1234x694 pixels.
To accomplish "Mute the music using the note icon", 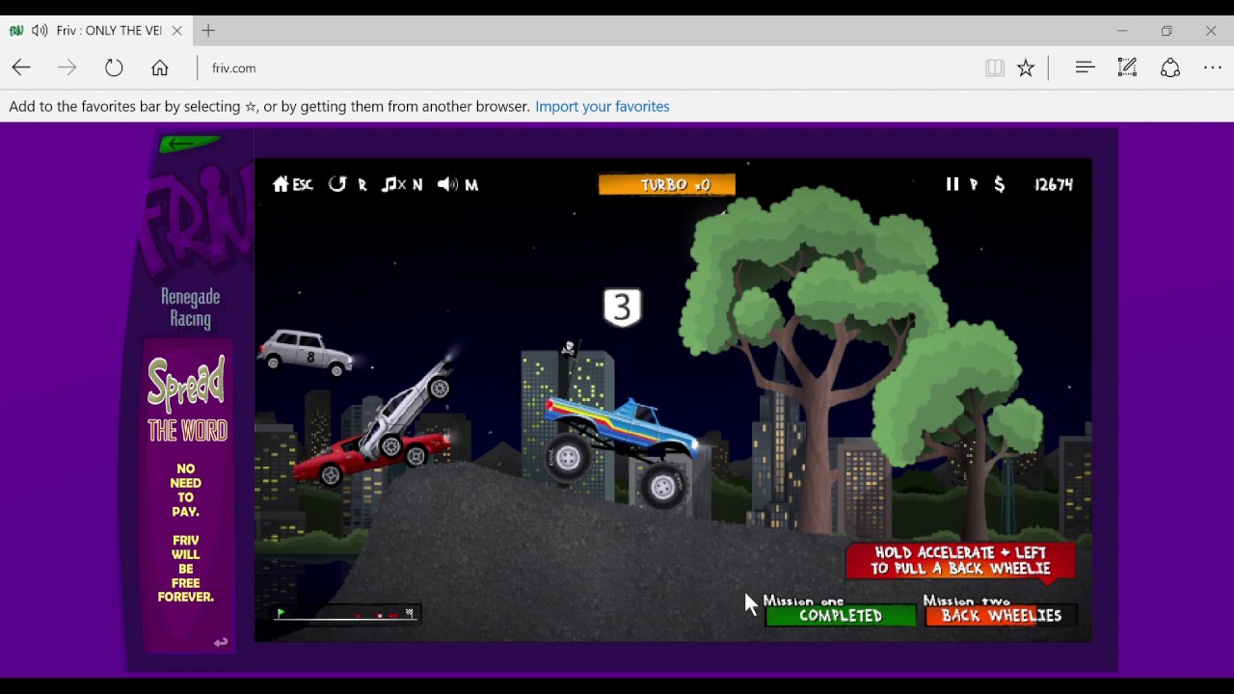I will click(402, 184).
